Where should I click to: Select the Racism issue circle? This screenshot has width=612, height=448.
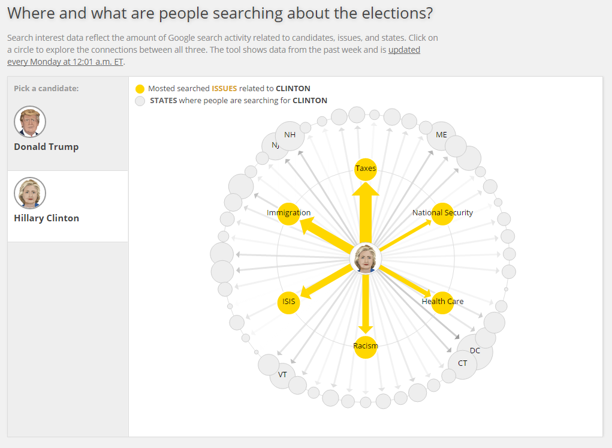click(366, 346)
